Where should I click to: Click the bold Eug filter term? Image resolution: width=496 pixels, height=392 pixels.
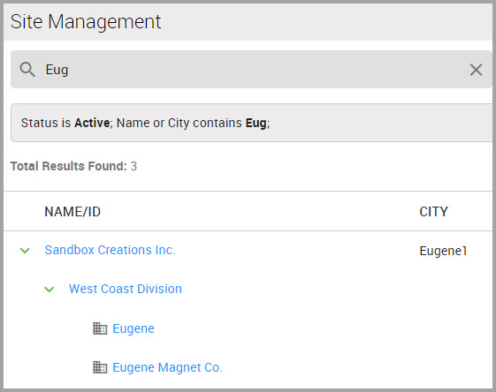pyautogui.click(x=256, y=124)
